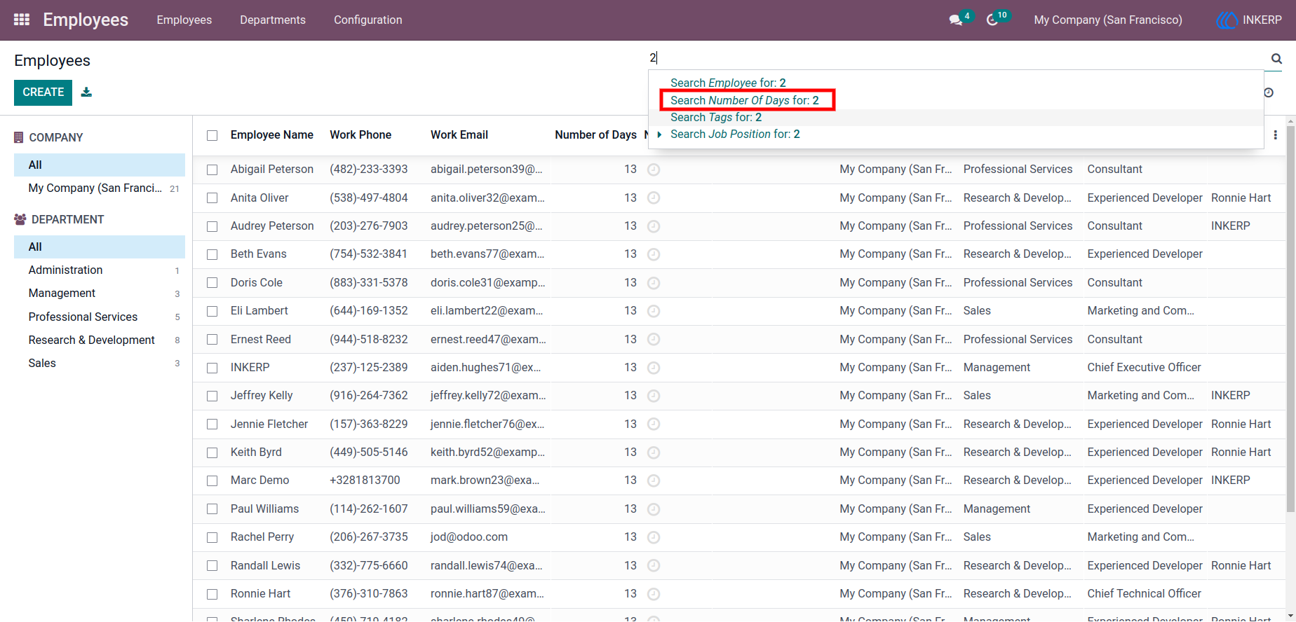Select Search Employee for: 2 suggestion

728,83
